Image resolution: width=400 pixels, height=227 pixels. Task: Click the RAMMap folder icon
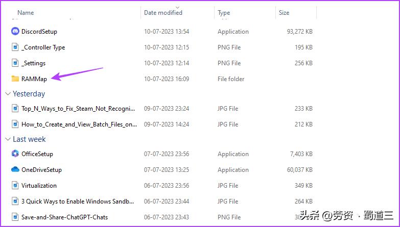(x=15, y=79)
